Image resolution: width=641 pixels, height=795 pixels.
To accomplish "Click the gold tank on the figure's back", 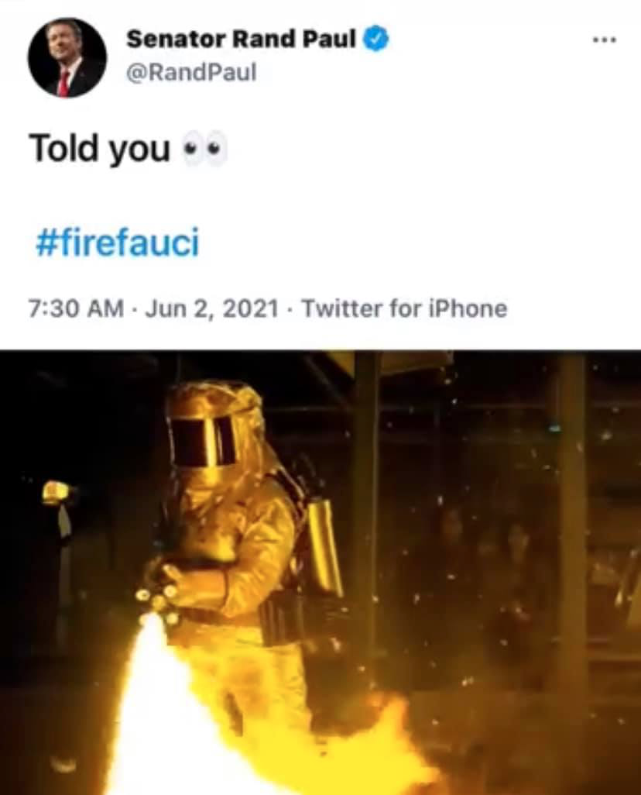I will 324,546.
